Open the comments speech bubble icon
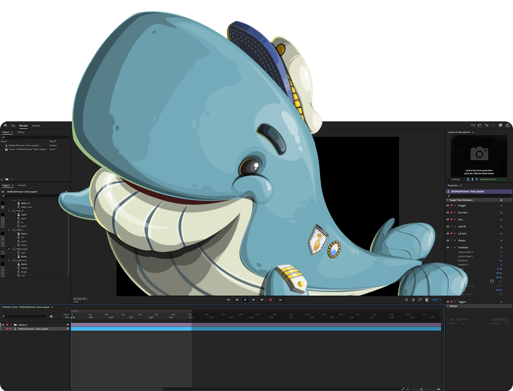The image size is (513, 391). (x=500, y=125)
